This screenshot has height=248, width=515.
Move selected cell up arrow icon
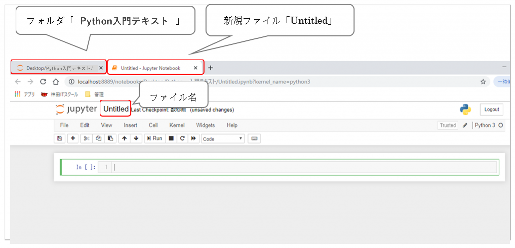(x=124, y=138)
